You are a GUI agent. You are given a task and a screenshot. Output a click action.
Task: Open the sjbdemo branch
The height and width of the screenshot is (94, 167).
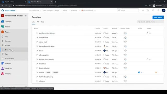42,81
